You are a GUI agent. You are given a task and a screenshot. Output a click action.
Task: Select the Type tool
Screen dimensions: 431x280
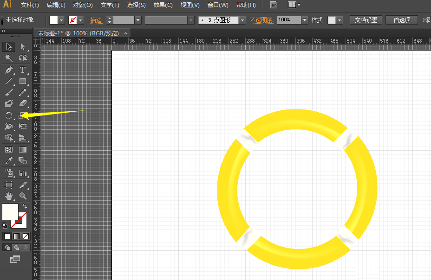point(23,70)
